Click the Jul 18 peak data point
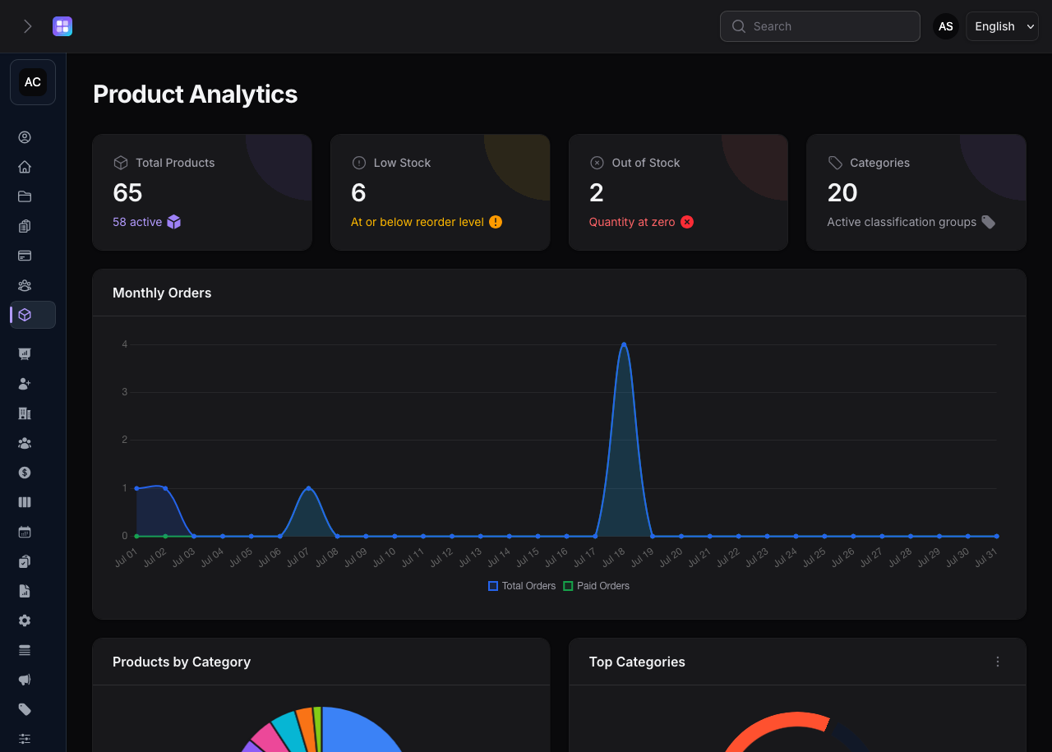Viewport: 1052px width, 752px height. [624, 344]
